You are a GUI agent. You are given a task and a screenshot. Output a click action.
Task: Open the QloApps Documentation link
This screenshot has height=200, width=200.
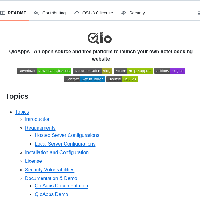coord(61,186)
